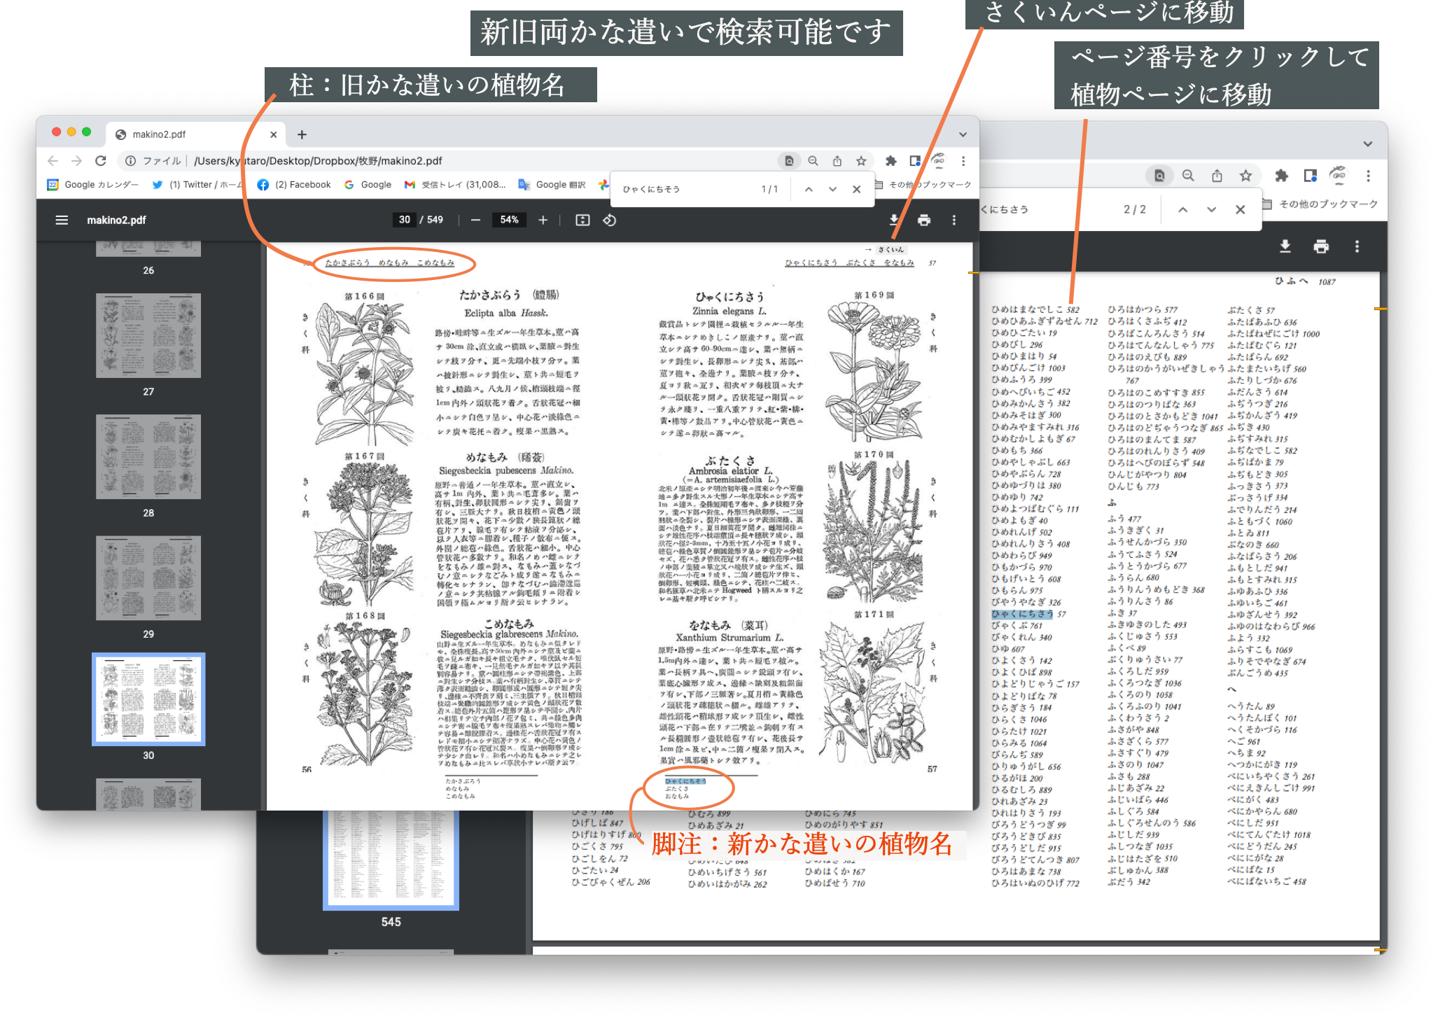
Task: Close the makino2.pdf tab
Action: (x=273, y=134)
